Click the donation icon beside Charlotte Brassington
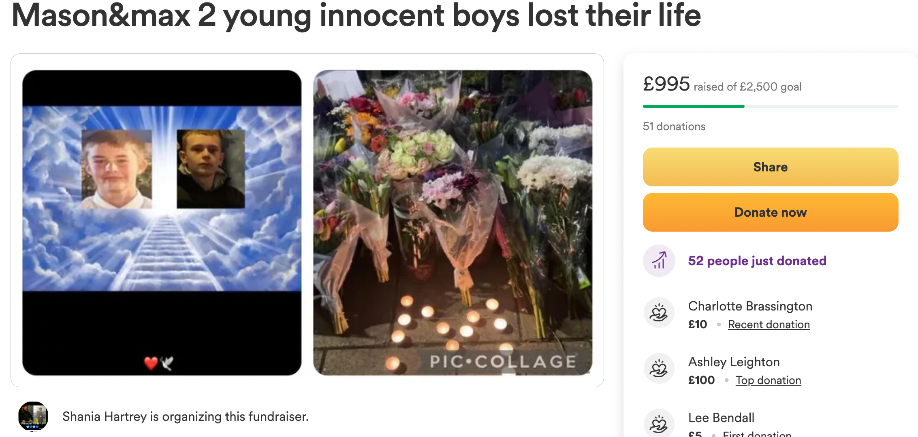This screenshot has height=437, width=918. (x=659, y=313)
